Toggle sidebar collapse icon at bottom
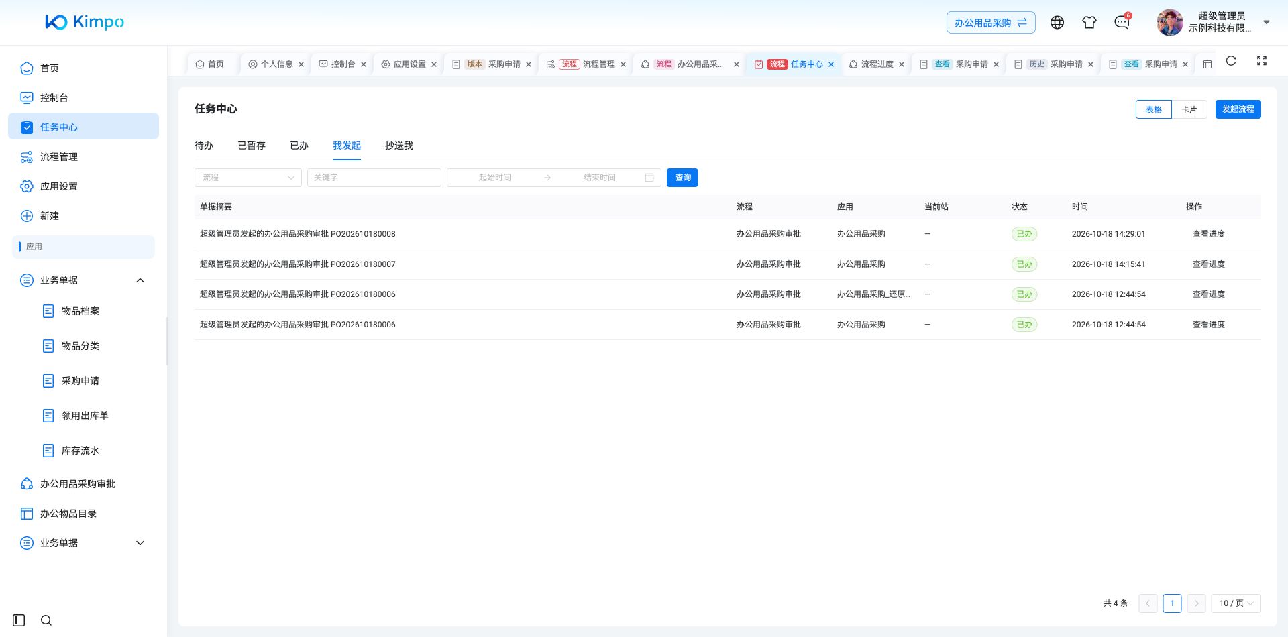Image resolution: width=1288 pixels, height=637 pixels. (x=19, y=620)
